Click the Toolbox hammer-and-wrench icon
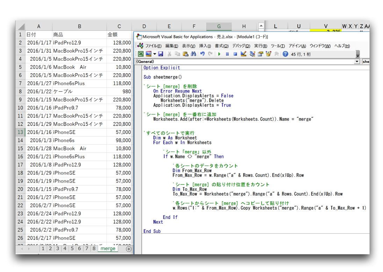Image resolution: width=383 pixels, height=272 pixels. pyautogui.click(x=276, y=54)
